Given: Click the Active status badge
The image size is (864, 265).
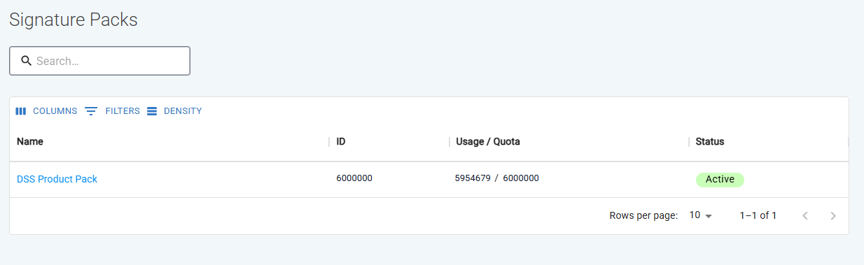Looking at the screenshot, I should pos(720,180).
